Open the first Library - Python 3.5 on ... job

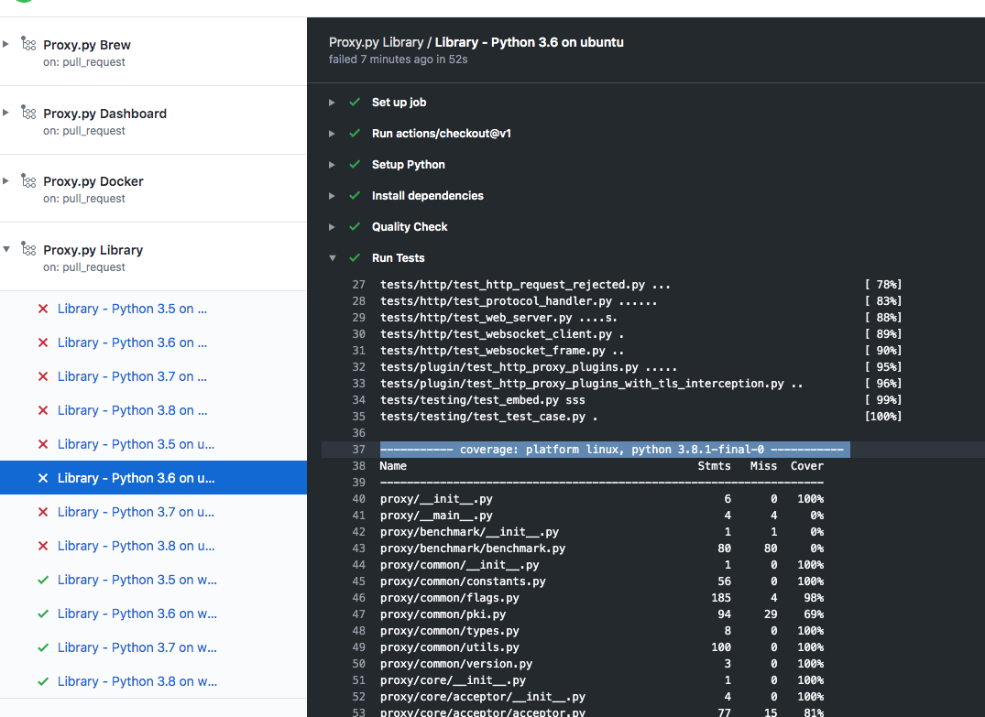pyautogui.click(x=132, y=309)
